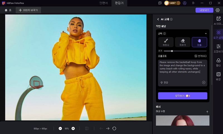Click the brush size (크기) slider handle
223x134 pixels.
(172, 51)
